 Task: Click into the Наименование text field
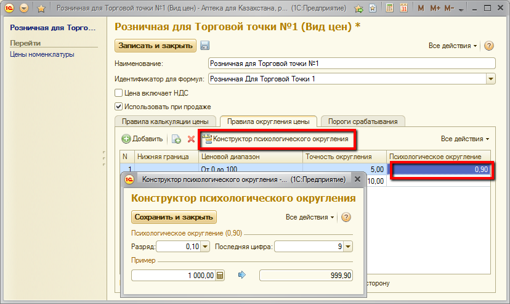(351, 64)
